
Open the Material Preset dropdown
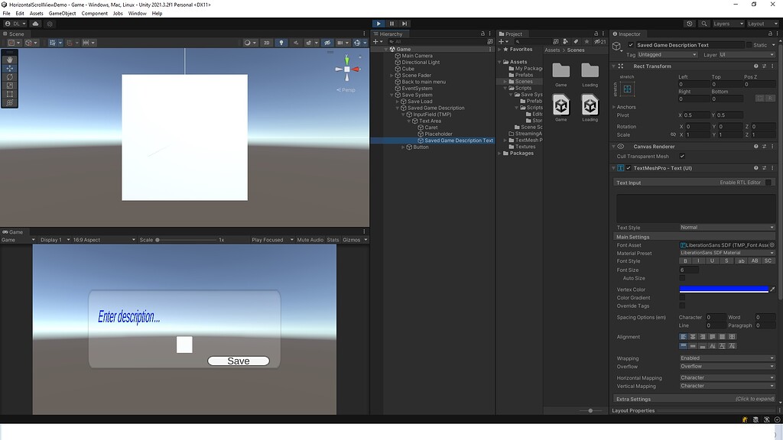[x=726, y=252]
